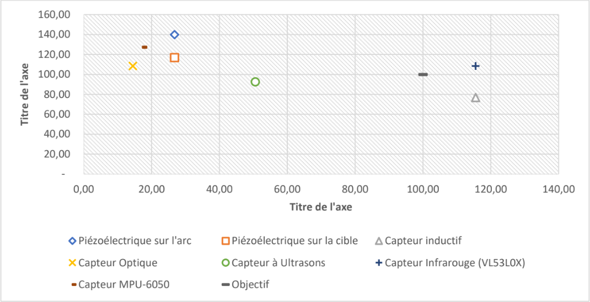
Task: Select the Objectif legend entry
Action: (245, 284)
